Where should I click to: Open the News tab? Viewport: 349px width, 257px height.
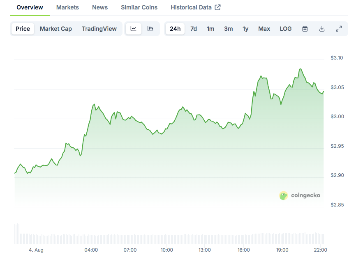100,7
